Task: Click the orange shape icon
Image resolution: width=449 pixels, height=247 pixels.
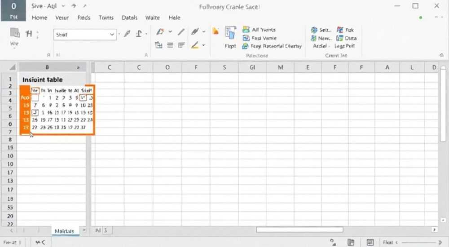Action: point(216,31)
